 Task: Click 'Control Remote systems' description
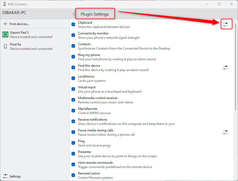coord(95,178)
